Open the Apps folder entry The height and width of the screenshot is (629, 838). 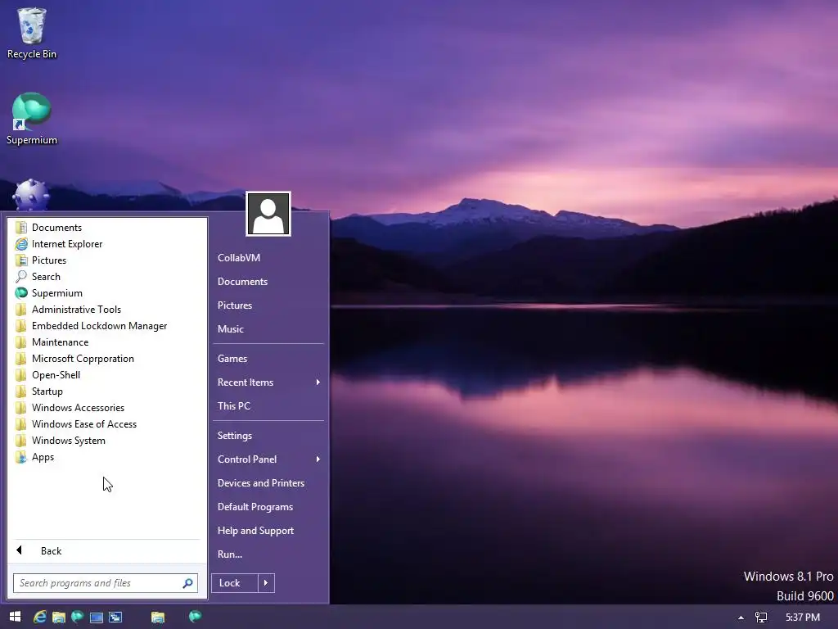[x=107, y=457]
